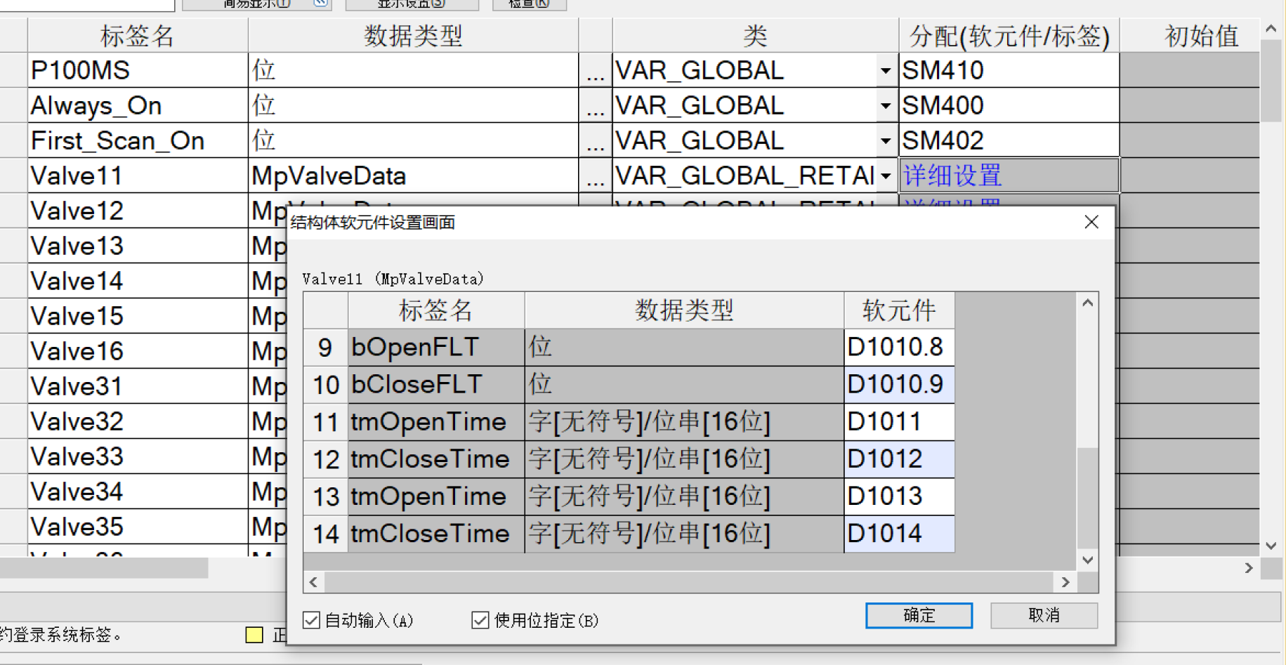Open data type picker for Always_On row
The height and width of the screenshot is (665, 1286).
click(x=595, y=106)
